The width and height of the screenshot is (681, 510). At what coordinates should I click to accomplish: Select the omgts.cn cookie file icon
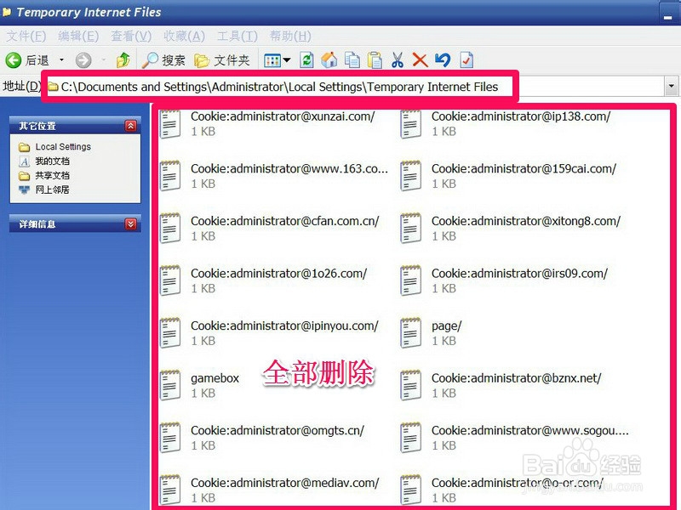(x=169, y=438)
